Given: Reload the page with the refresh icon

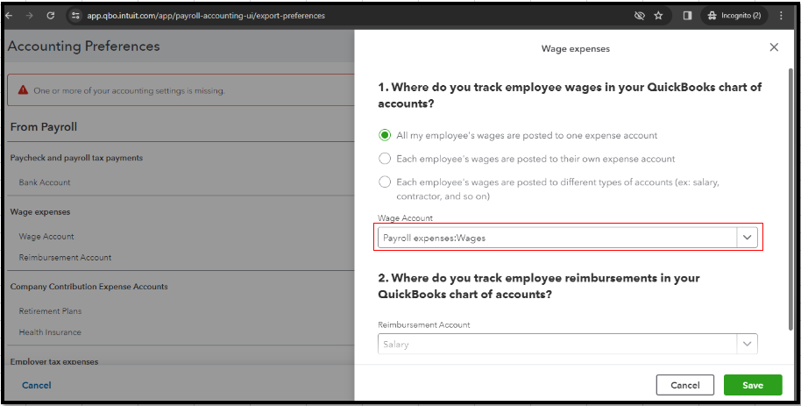Looking at the screenshot, I should point(50,16).
